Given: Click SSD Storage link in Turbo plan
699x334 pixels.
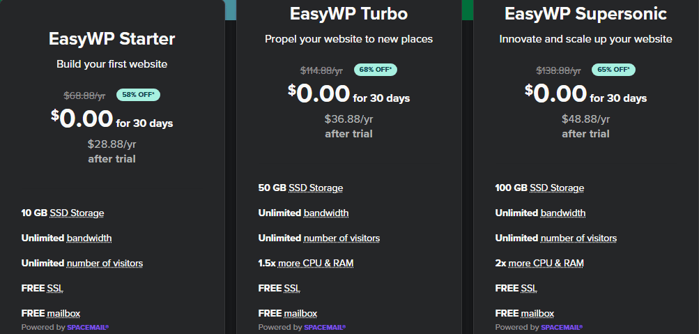Looking at the screenshot, I should pyautogui.click(x=316, y=188).
